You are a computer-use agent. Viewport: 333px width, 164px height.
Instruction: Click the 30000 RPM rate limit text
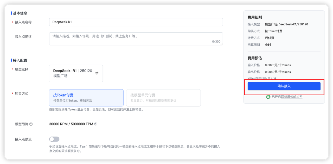pyautogui.click(x=58, y=124)
